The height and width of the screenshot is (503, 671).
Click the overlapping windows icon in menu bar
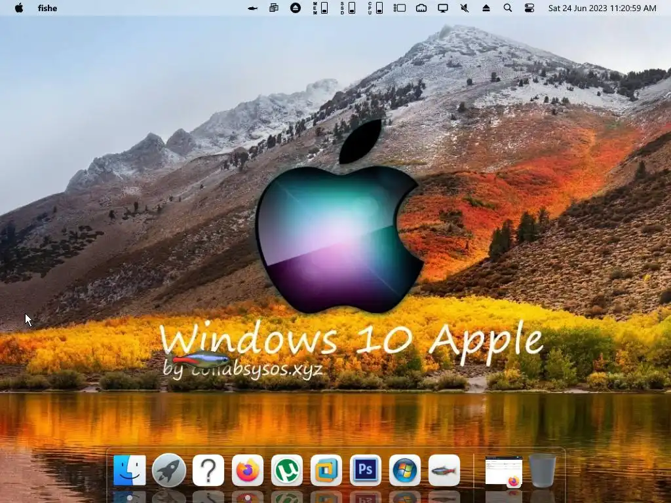coord(274,8)
